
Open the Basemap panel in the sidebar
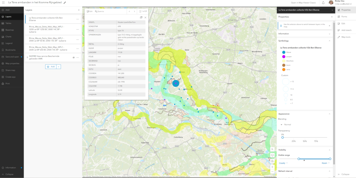pos(9,30)
